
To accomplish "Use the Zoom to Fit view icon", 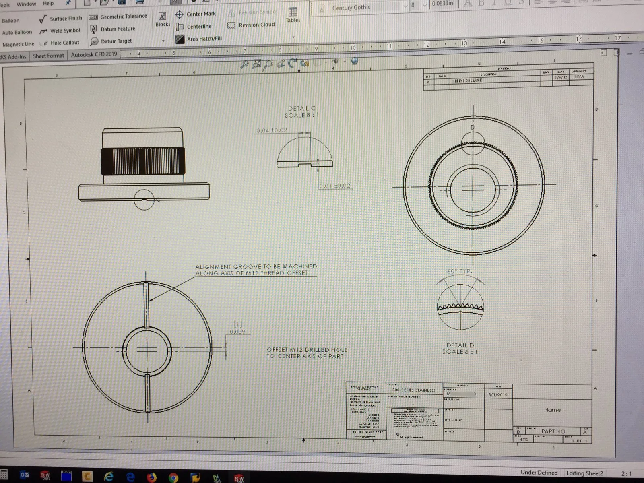I will 256,64.
